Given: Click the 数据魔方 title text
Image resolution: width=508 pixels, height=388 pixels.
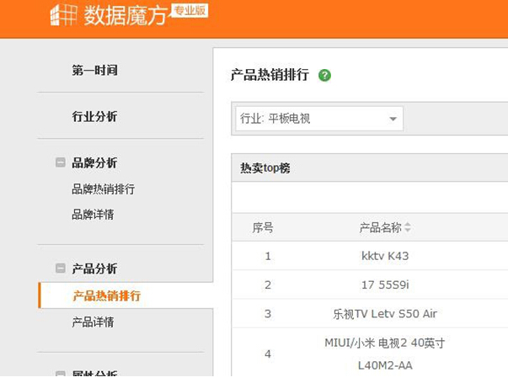Looking at the screenshot, I should click(126, 15).
